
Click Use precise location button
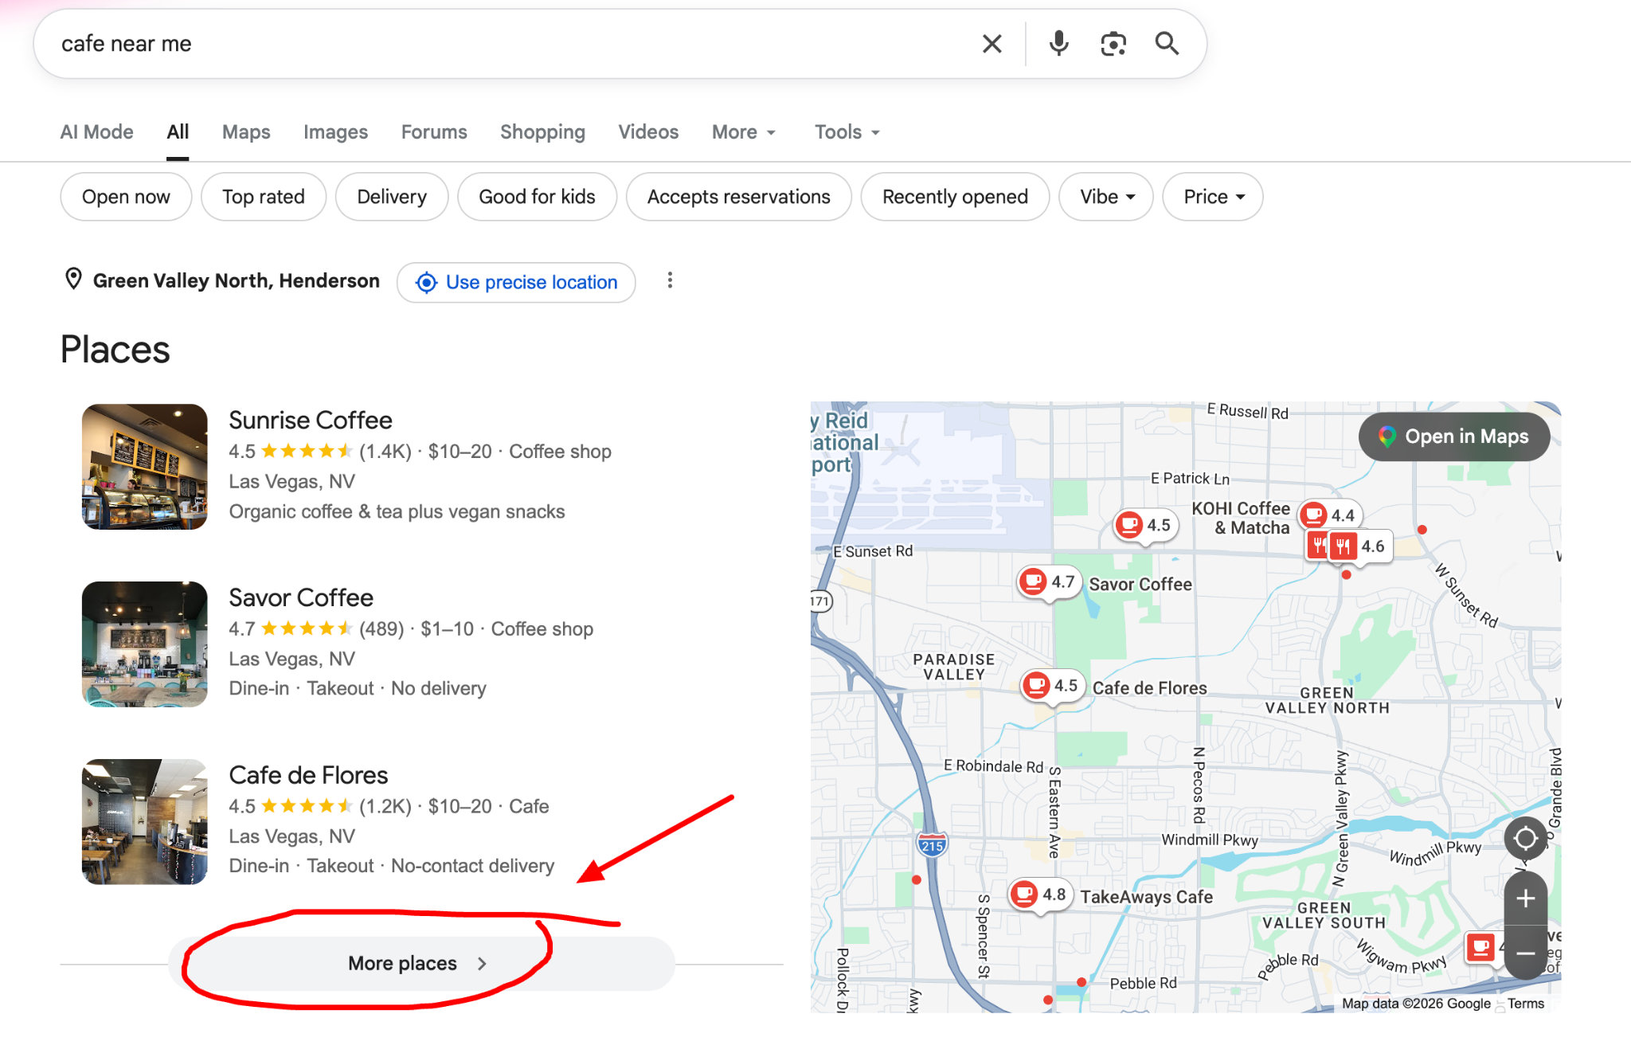(516, 283)
